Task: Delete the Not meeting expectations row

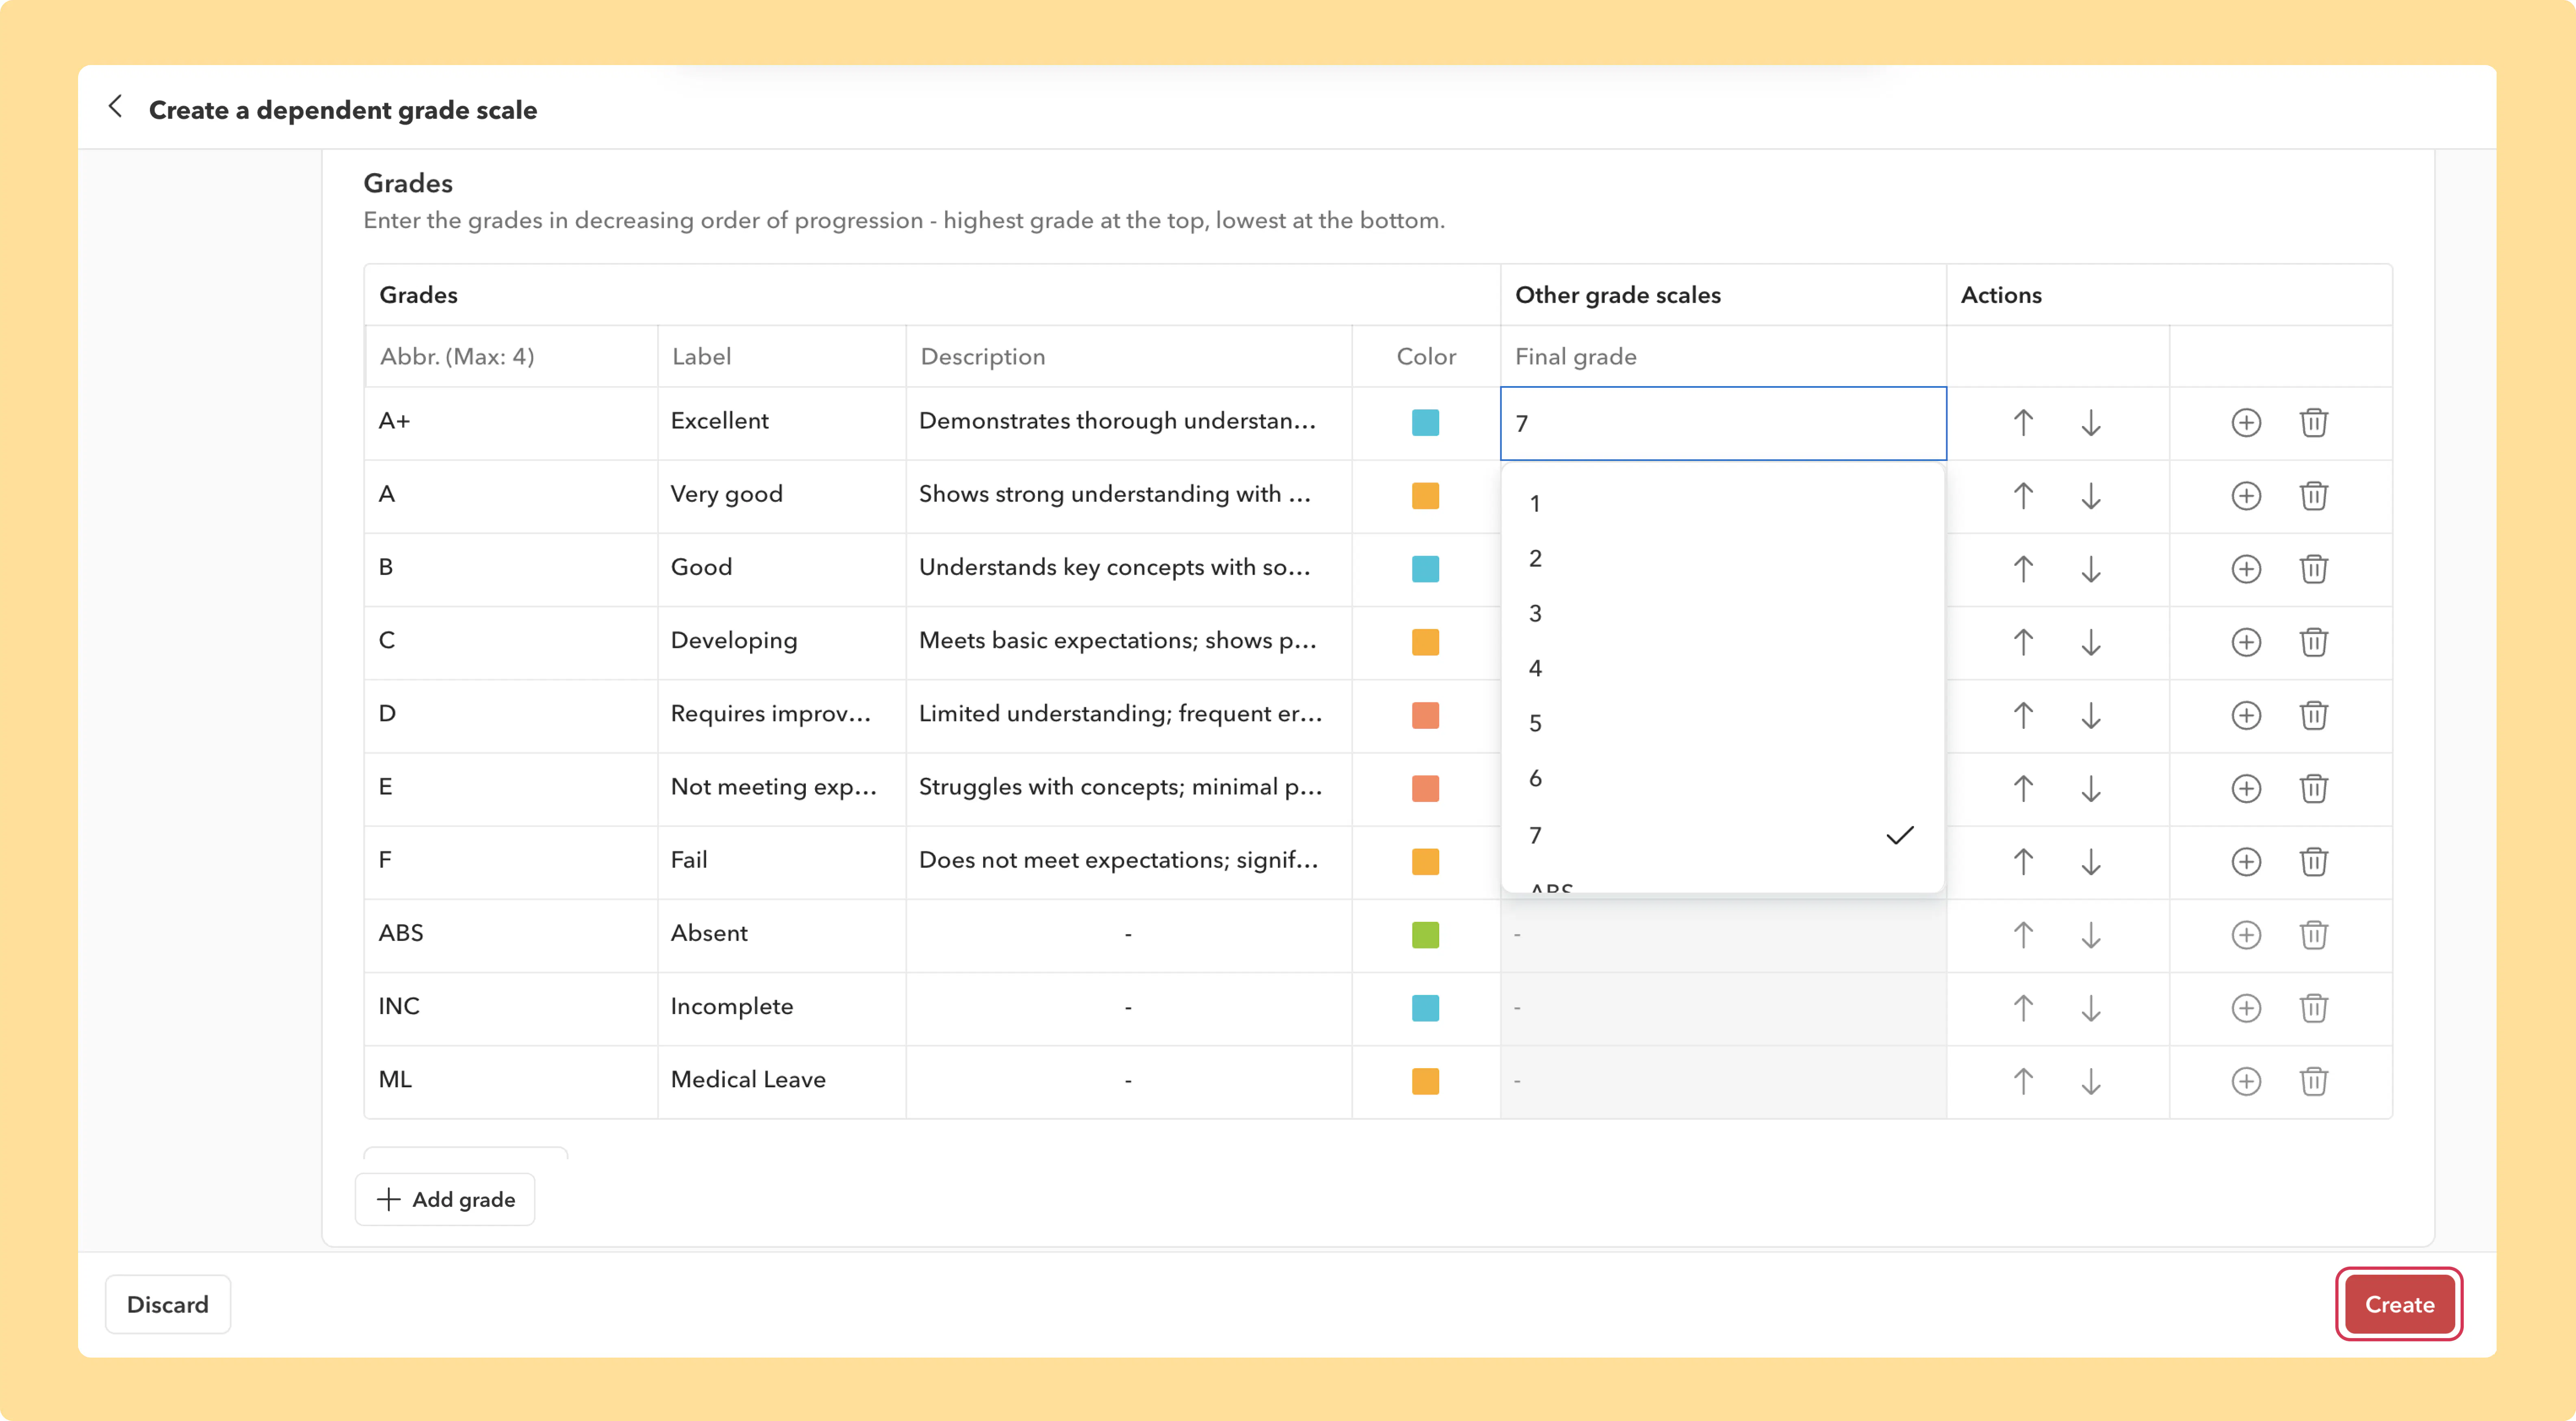Action: pos(2314,788)
